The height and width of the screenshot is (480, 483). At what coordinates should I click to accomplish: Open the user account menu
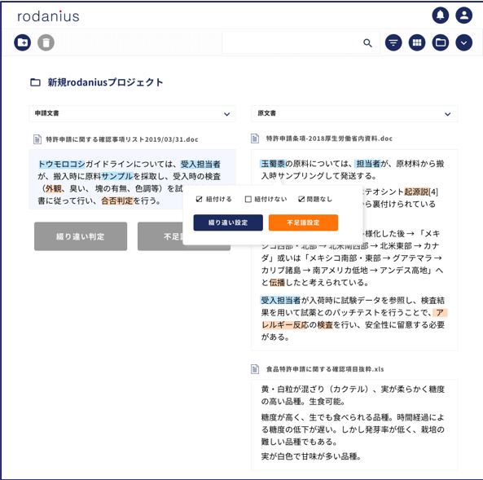pyautogui.click(x=464, y=15)
